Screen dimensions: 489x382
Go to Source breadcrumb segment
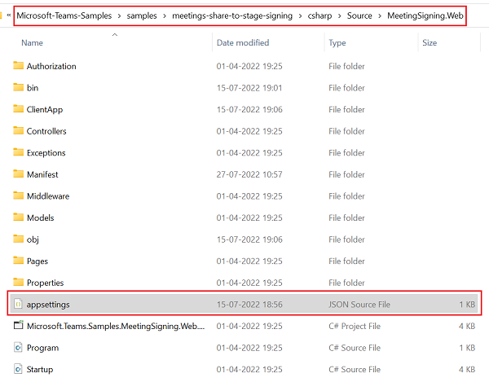(x=359, y=15)
